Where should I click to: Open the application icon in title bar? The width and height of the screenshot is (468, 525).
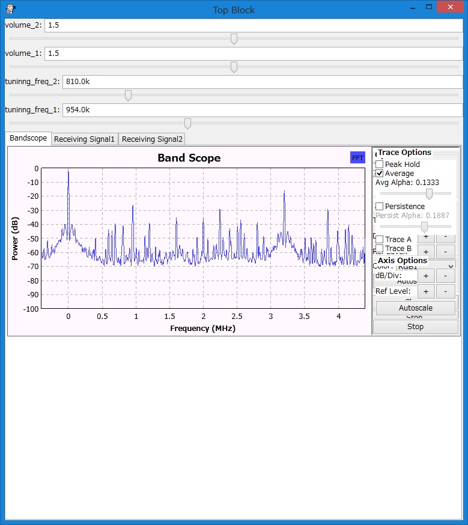[x=11, y=10]
